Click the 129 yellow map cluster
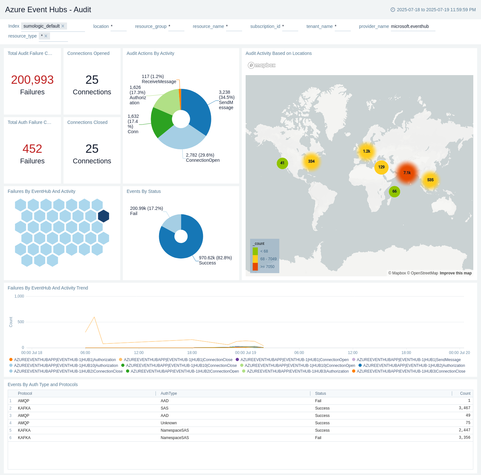481x475 pixels. click(381, 167)
